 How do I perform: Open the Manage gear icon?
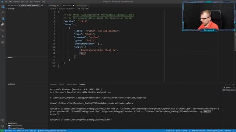3,126
